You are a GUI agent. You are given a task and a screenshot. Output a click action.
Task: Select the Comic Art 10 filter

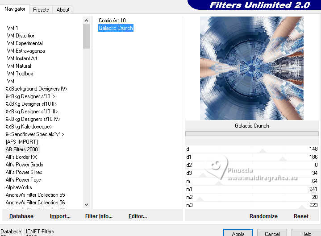112,21
